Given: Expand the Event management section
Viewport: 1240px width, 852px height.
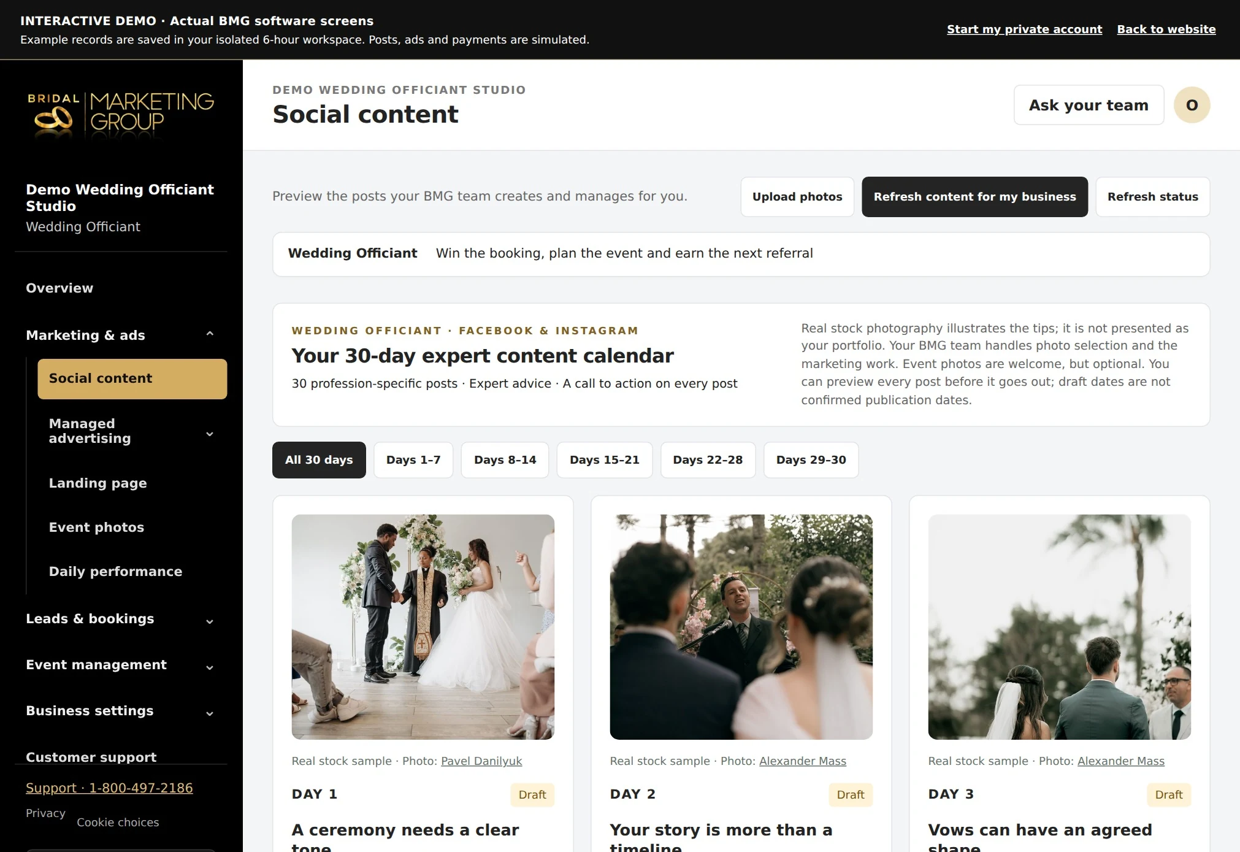Looking at the screenshot, I should tap(121, 665).
